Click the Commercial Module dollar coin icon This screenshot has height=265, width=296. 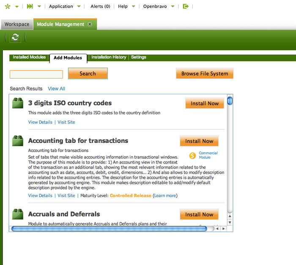pyautogui.click(x=193, y=156)
